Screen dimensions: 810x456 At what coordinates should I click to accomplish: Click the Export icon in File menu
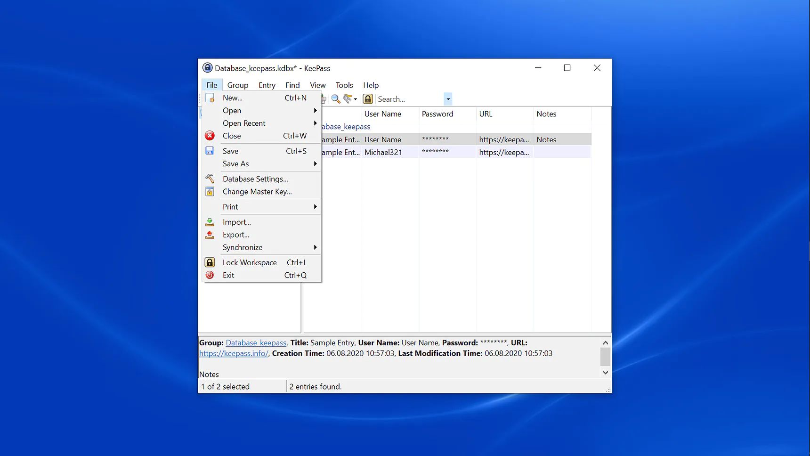[x=210, y=235]
